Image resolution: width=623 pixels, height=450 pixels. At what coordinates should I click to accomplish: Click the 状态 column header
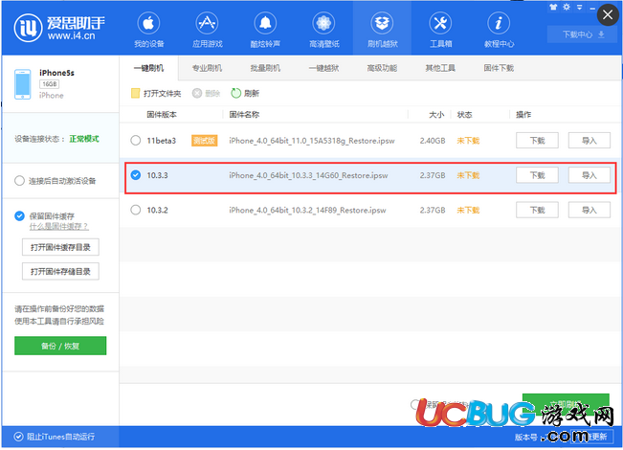(464, 115)
